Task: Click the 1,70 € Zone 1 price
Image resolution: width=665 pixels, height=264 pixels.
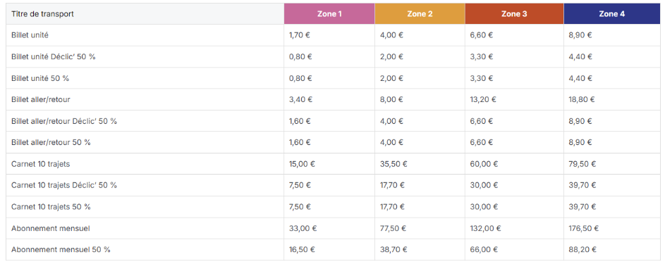Action: (x=300, y=35)
